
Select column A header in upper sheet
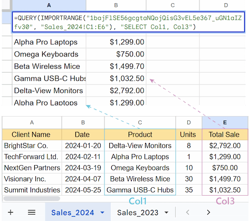[x=49, y=5]
